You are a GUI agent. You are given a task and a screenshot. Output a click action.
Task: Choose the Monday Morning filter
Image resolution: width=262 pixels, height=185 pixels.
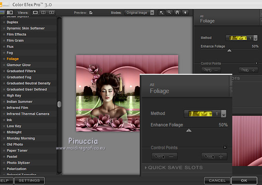(20, 138)
